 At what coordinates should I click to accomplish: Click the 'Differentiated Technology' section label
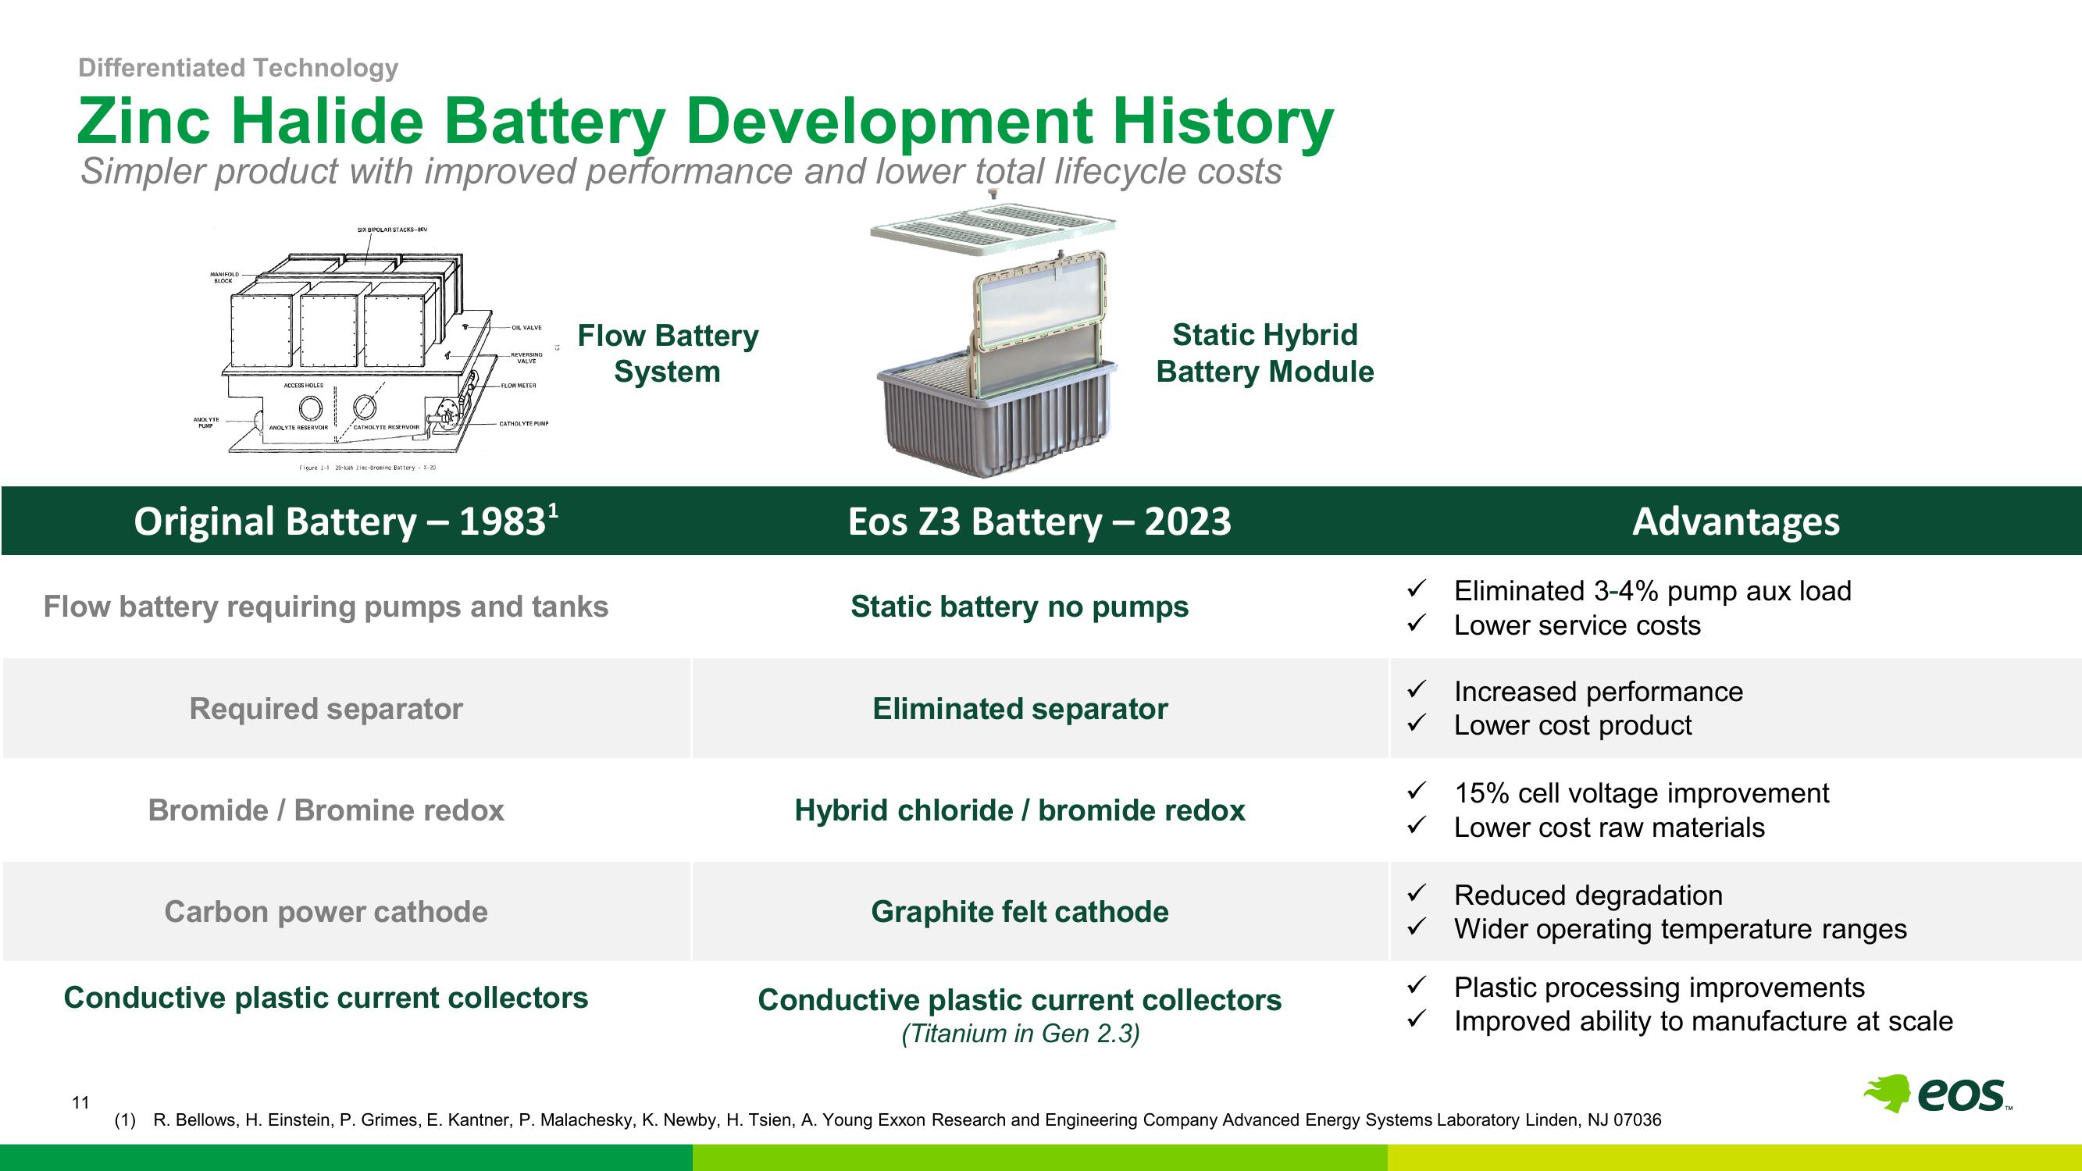pos(238,68)
